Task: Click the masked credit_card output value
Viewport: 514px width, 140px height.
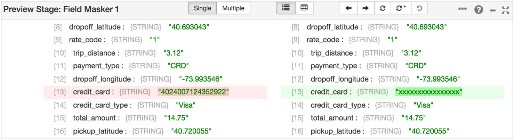Action: point(428,92)
